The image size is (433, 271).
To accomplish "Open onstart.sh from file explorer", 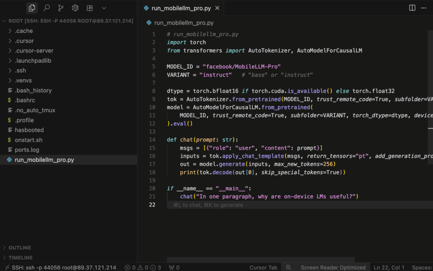I will 28,140.
